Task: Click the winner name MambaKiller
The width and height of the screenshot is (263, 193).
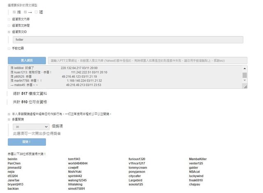Action: point(198,159)
